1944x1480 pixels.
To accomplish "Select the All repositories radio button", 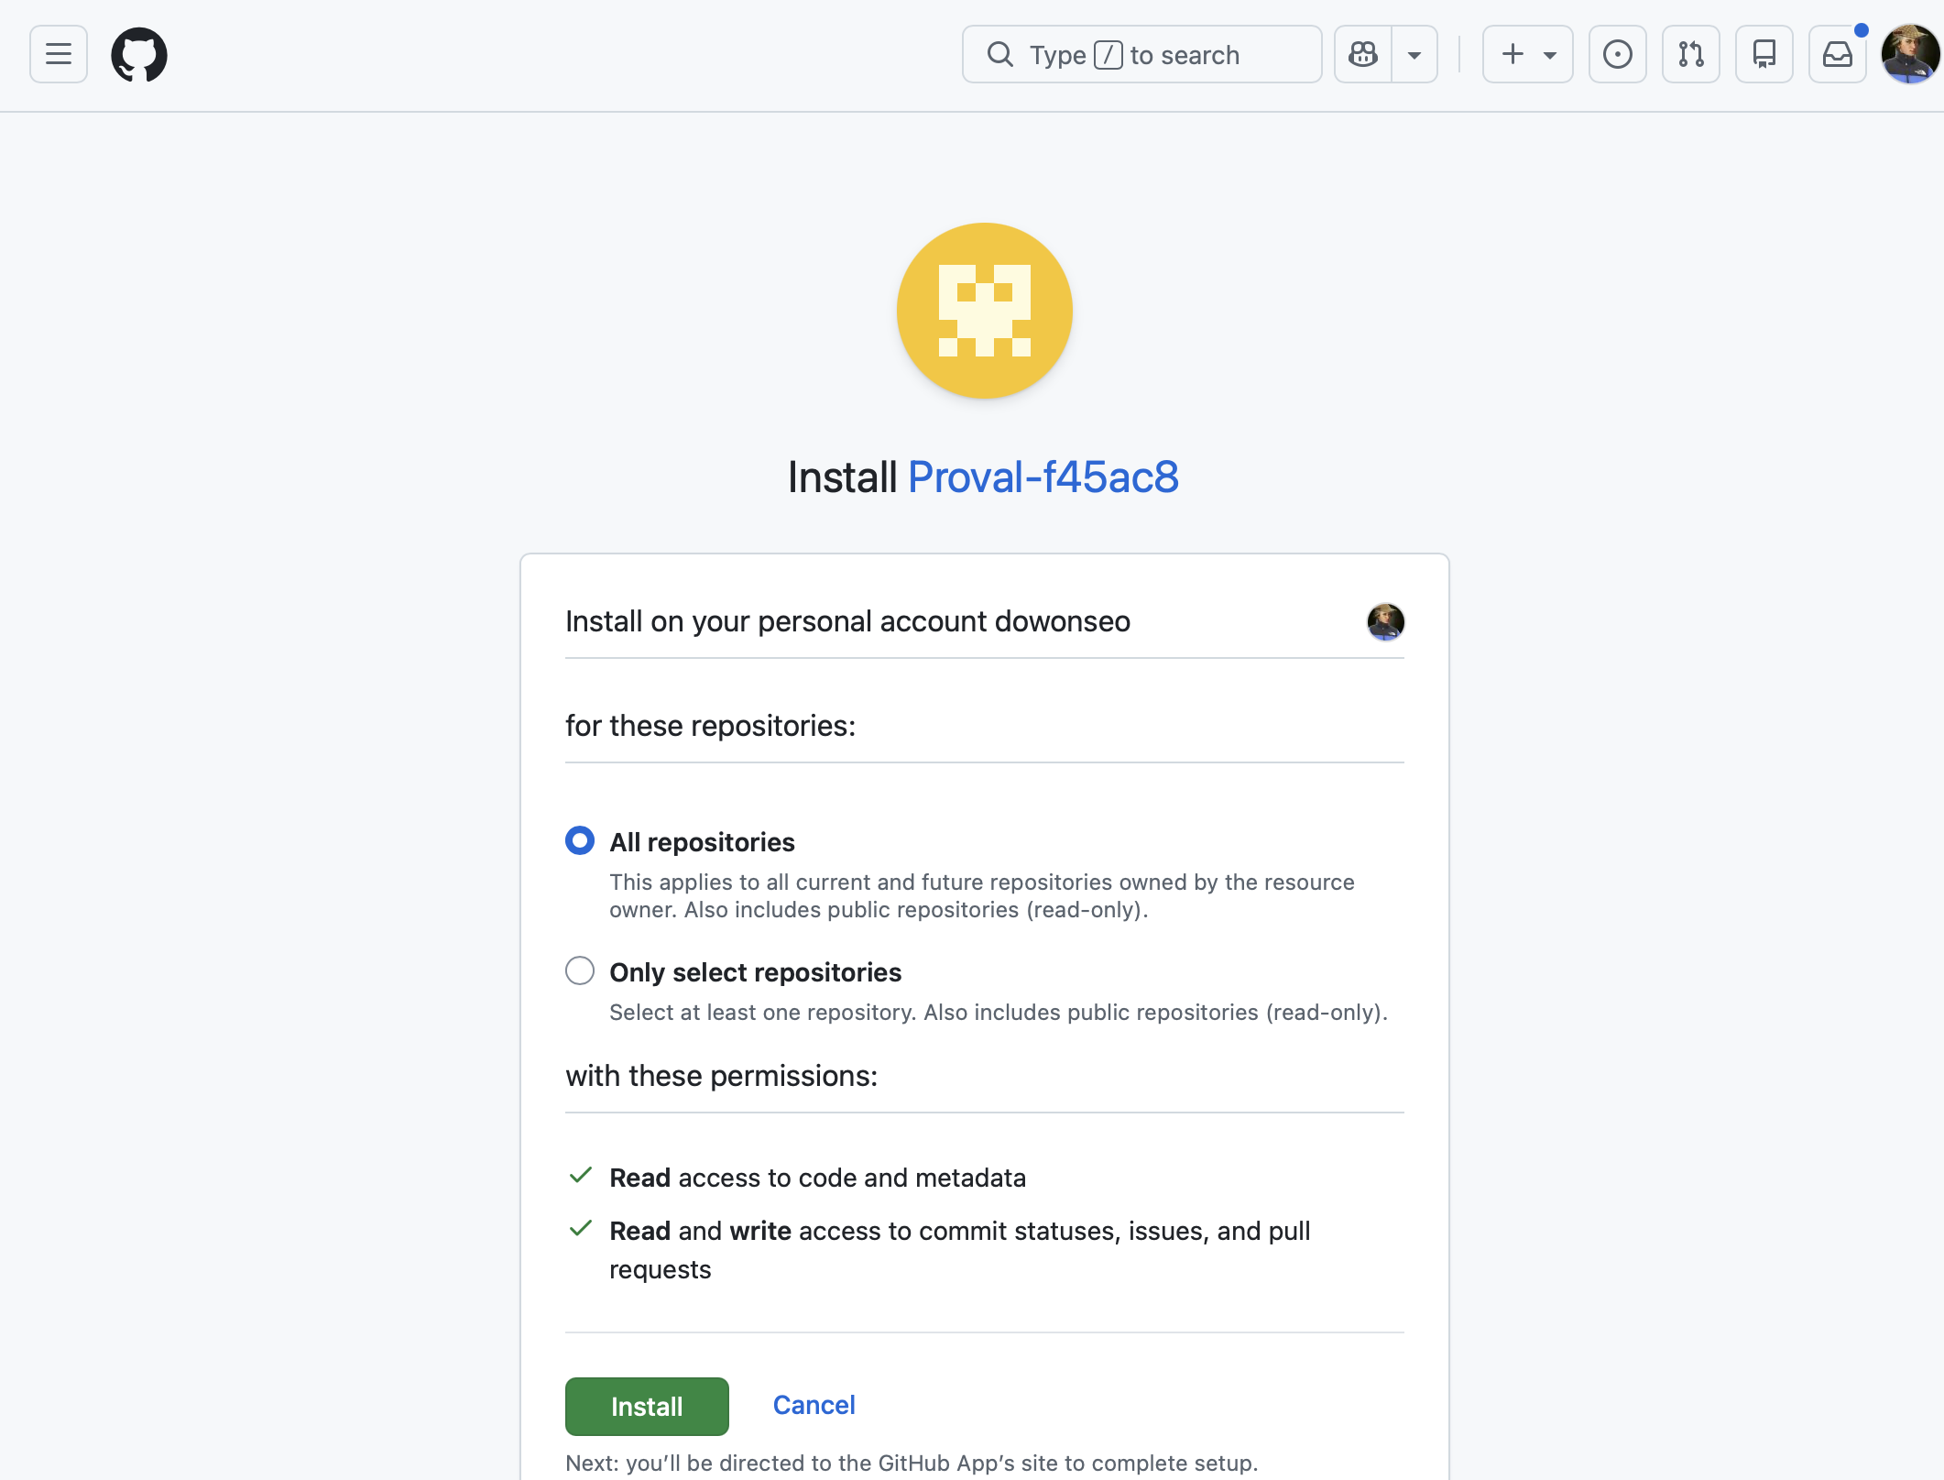I will click(580, 840).
